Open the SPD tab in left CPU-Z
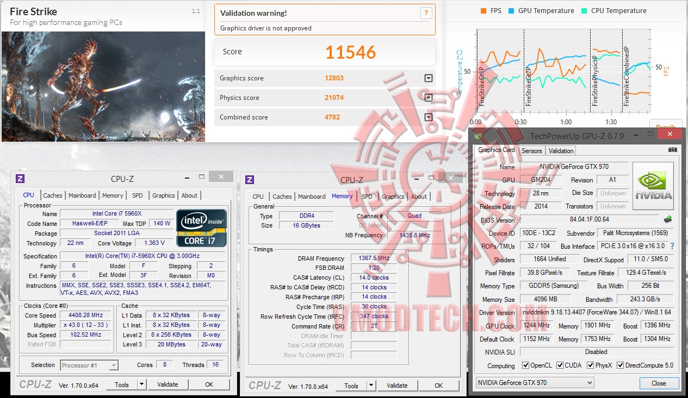The width and height of the screenshot is (688, 398). pyautogui.click(x=138, y=195)
